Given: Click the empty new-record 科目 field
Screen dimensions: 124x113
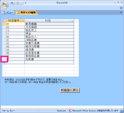Looking at the screenshot, I should tap(49, 62).
